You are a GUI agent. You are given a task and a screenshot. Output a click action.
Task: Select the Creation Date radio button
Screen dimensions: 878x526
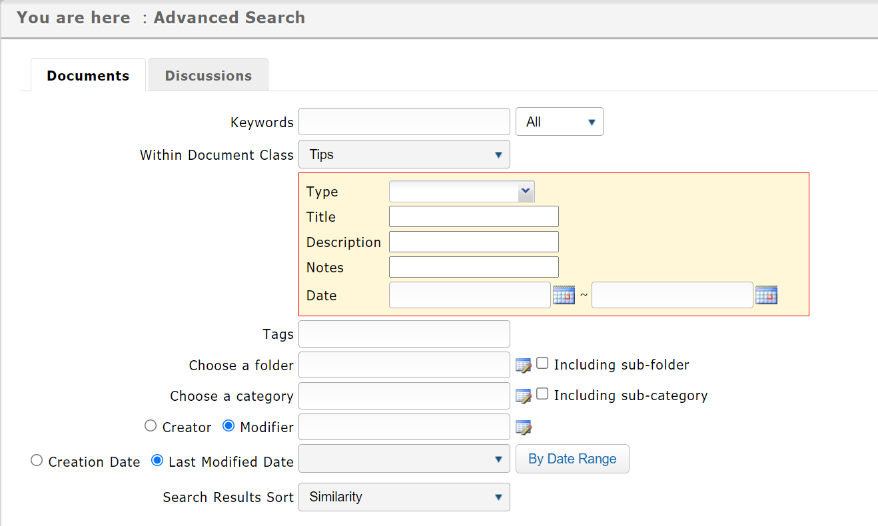[37, 461]
